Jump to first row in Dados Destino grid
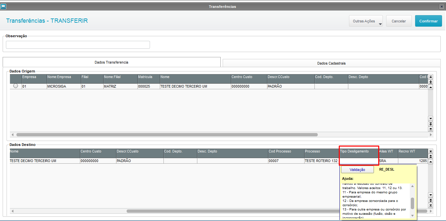Screen dimensions: 446x221 click(x=431, y=151)
